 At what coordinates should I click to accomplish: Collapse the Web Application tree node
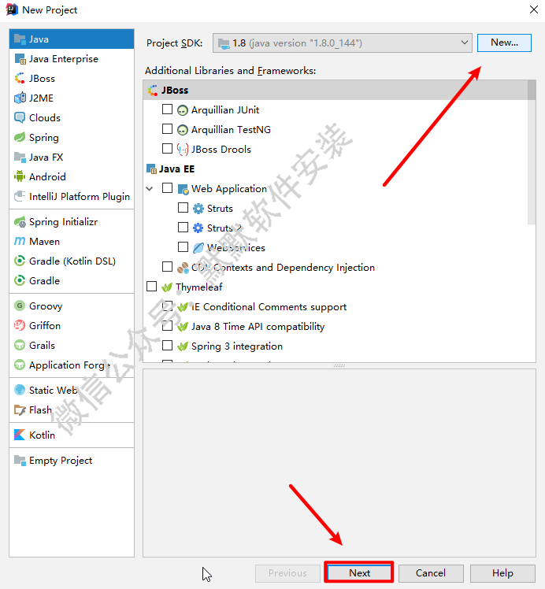click(x=150, y=188)
